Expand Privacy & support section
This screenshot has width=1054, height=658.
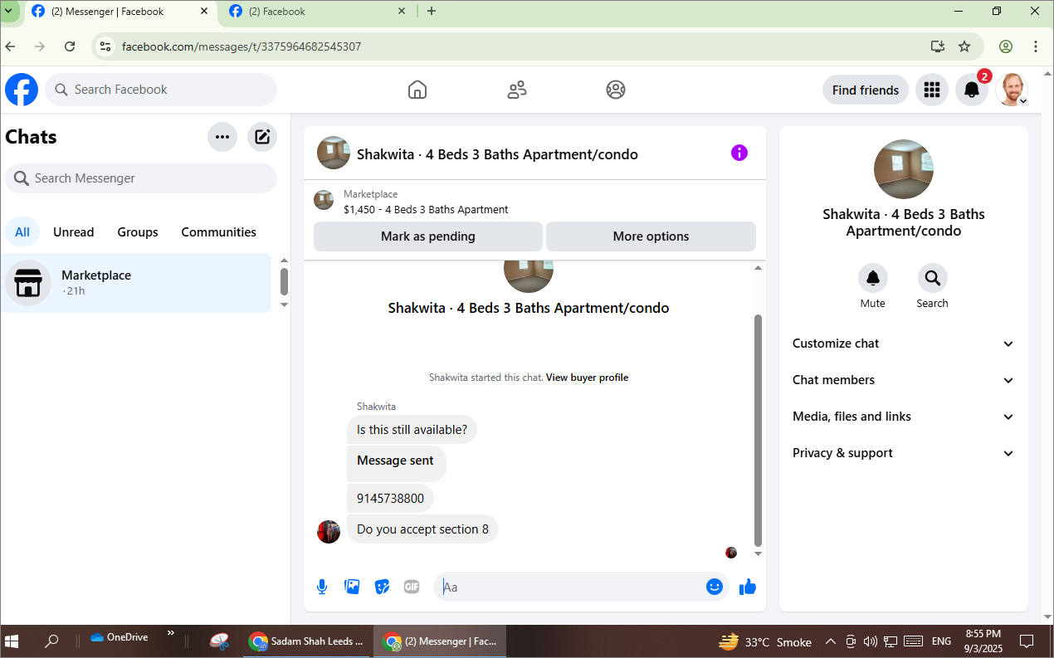tap(903, 453)
